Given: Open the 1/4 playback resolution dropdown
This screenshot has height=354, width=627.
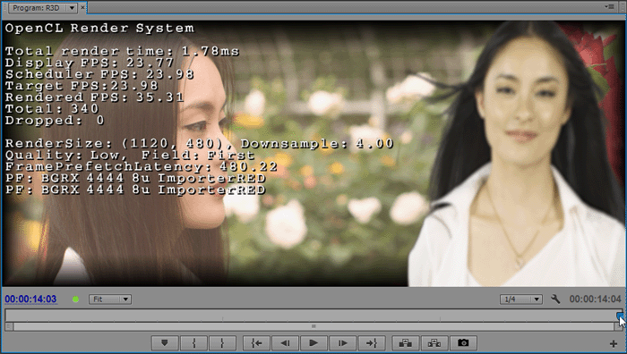Looking at the screenshot, I should 521,299.
